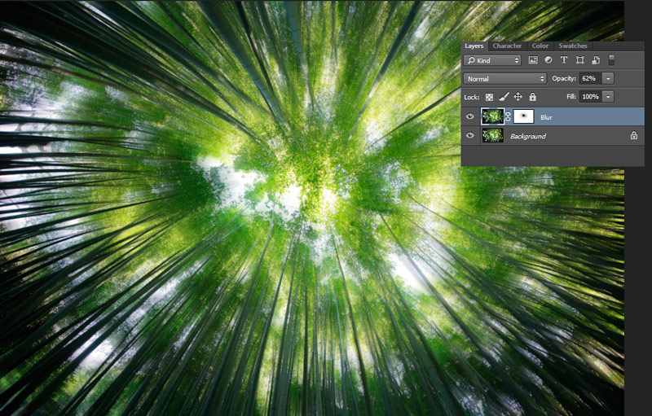Filter for type layers icon
This screenshot has height=416, width=652.
tap(564, 60)
